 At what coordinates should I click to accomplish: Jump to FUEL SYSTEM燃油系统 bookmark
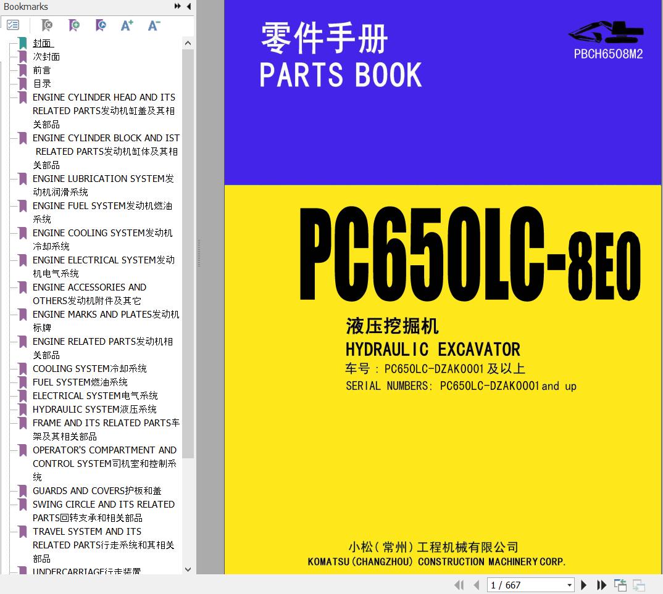pos(80,382)
